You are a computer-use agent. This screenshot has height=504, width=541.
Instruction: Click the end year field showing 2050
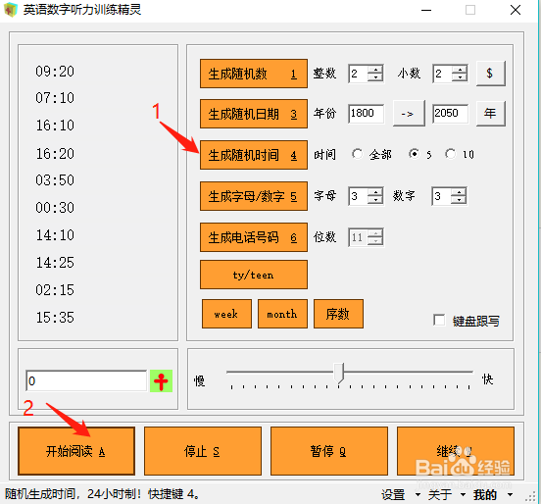[x=450, y=114]
